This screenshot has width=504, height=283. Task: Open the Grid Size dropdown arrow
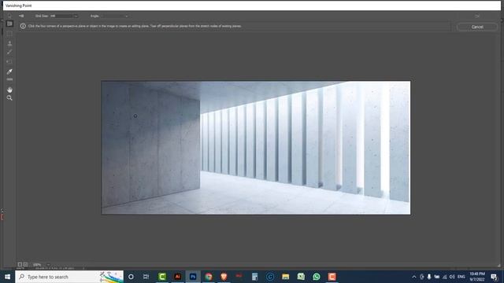[76, 16]
